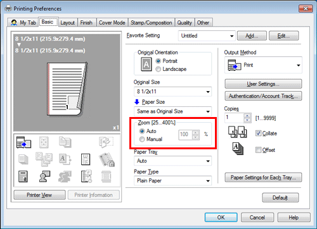Screen dimensions: 317x229
Task: Click the grayed scattered multiple sheets icon
Action: (x=44, y=159)
